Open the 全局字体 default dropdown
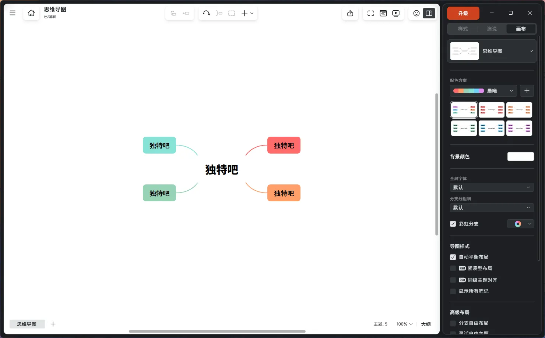Viewport: 545px width, 338px height. (x=492, y=187)
